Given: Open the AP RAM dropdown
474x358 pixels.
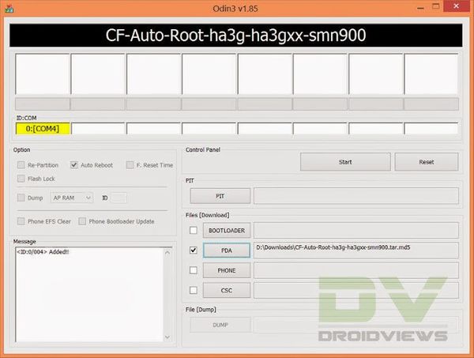Looking at the screenshot, I should point(72,198).
